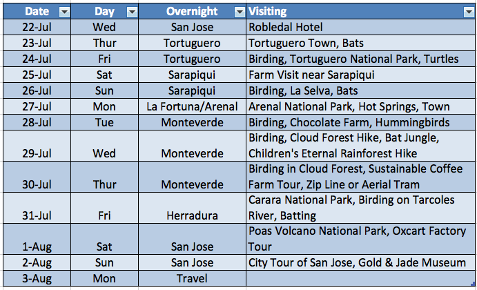The width and height of the screenshot is (477, 290).
Task: Select the Overnight header cell
Action: pos(192,12)
